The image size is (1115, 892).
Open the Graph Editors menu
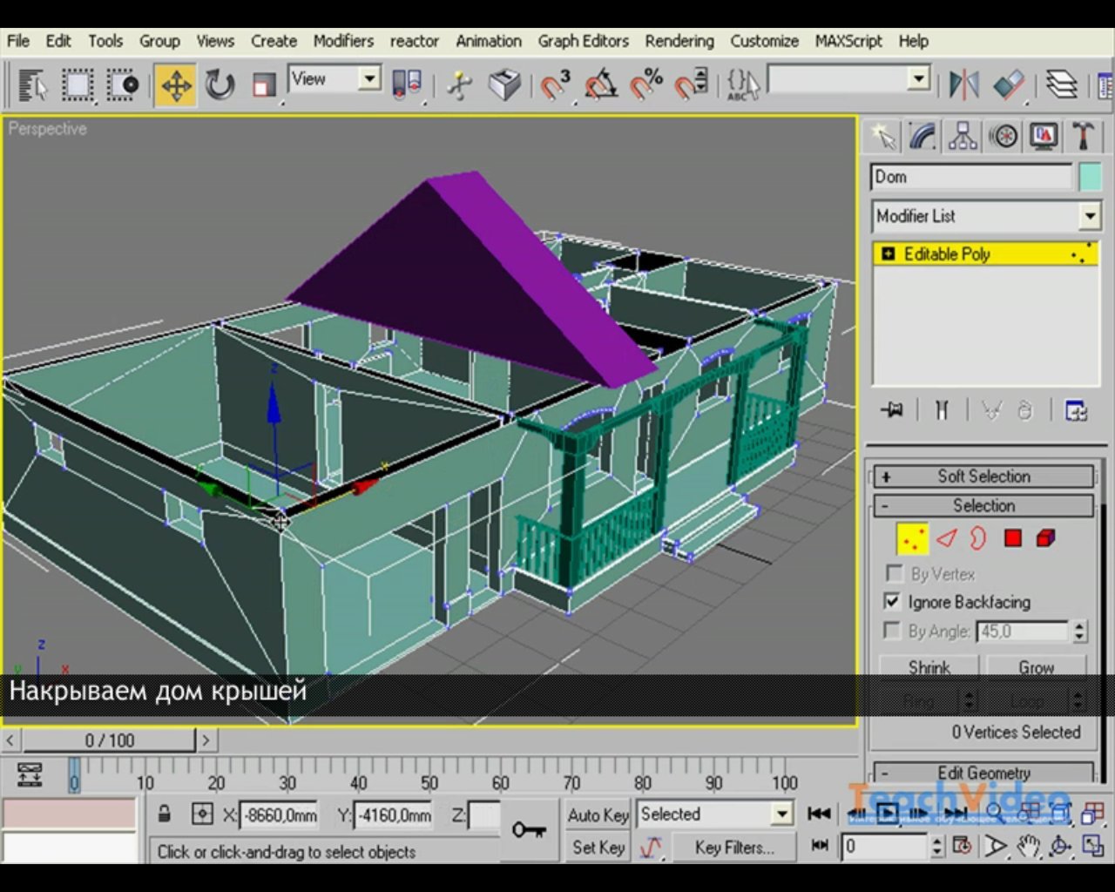click(583, 41)
